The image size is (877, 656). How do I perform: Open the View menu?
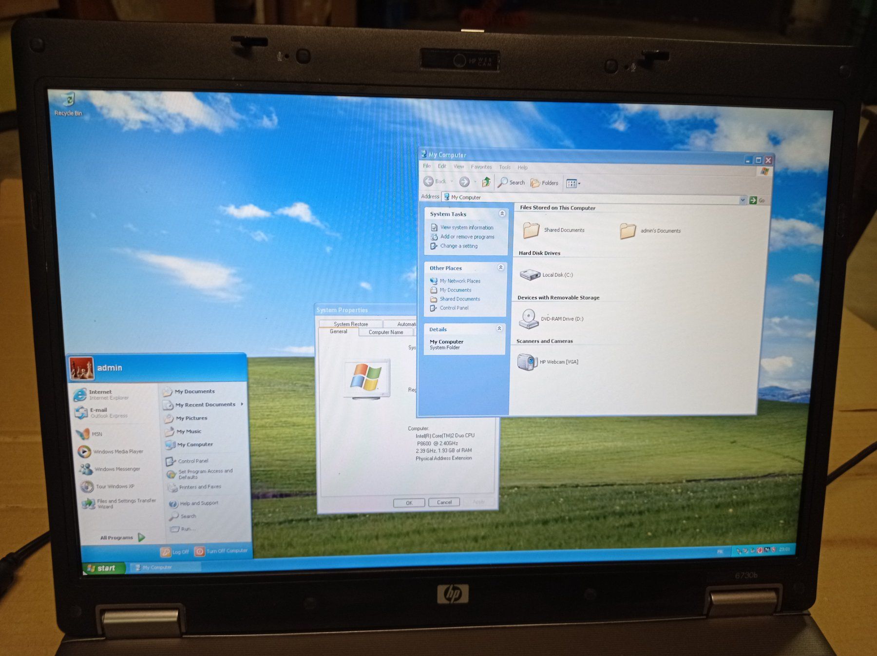click(x=458, y=167)
